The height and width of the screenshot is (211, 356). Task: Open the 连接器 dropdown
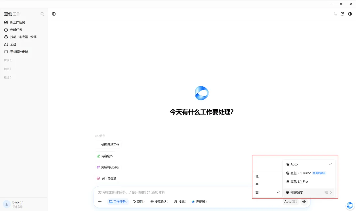(x=199, y=202)
